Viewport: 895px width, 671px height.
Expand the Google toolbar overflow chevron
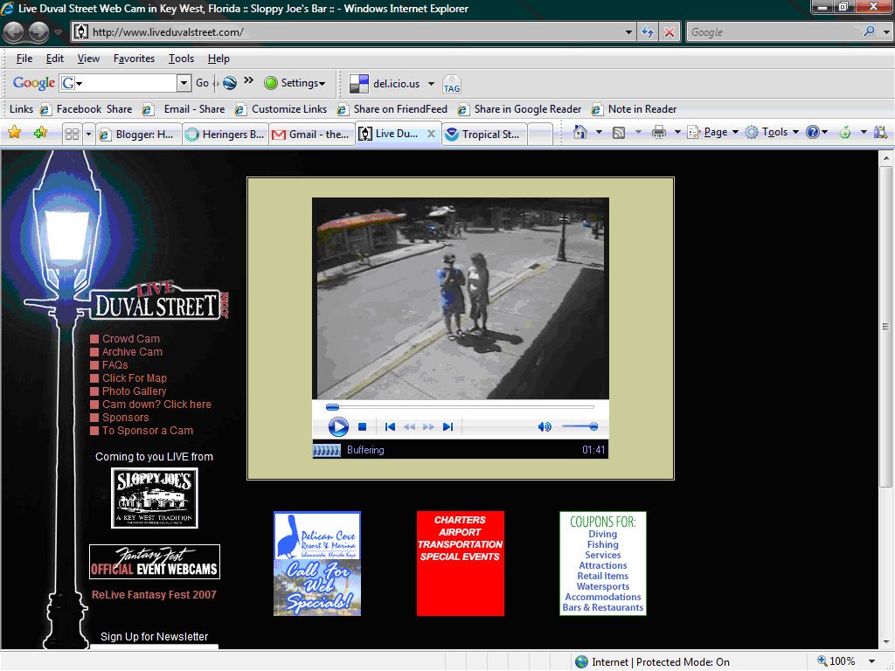(248, 80)
